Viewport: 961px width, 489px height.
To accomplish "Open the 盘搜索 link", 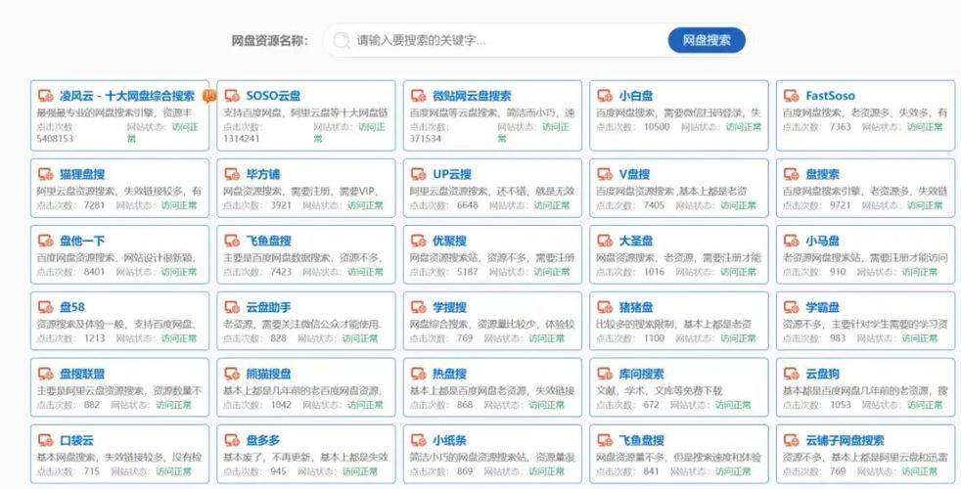I will click(x=822, y=175).
